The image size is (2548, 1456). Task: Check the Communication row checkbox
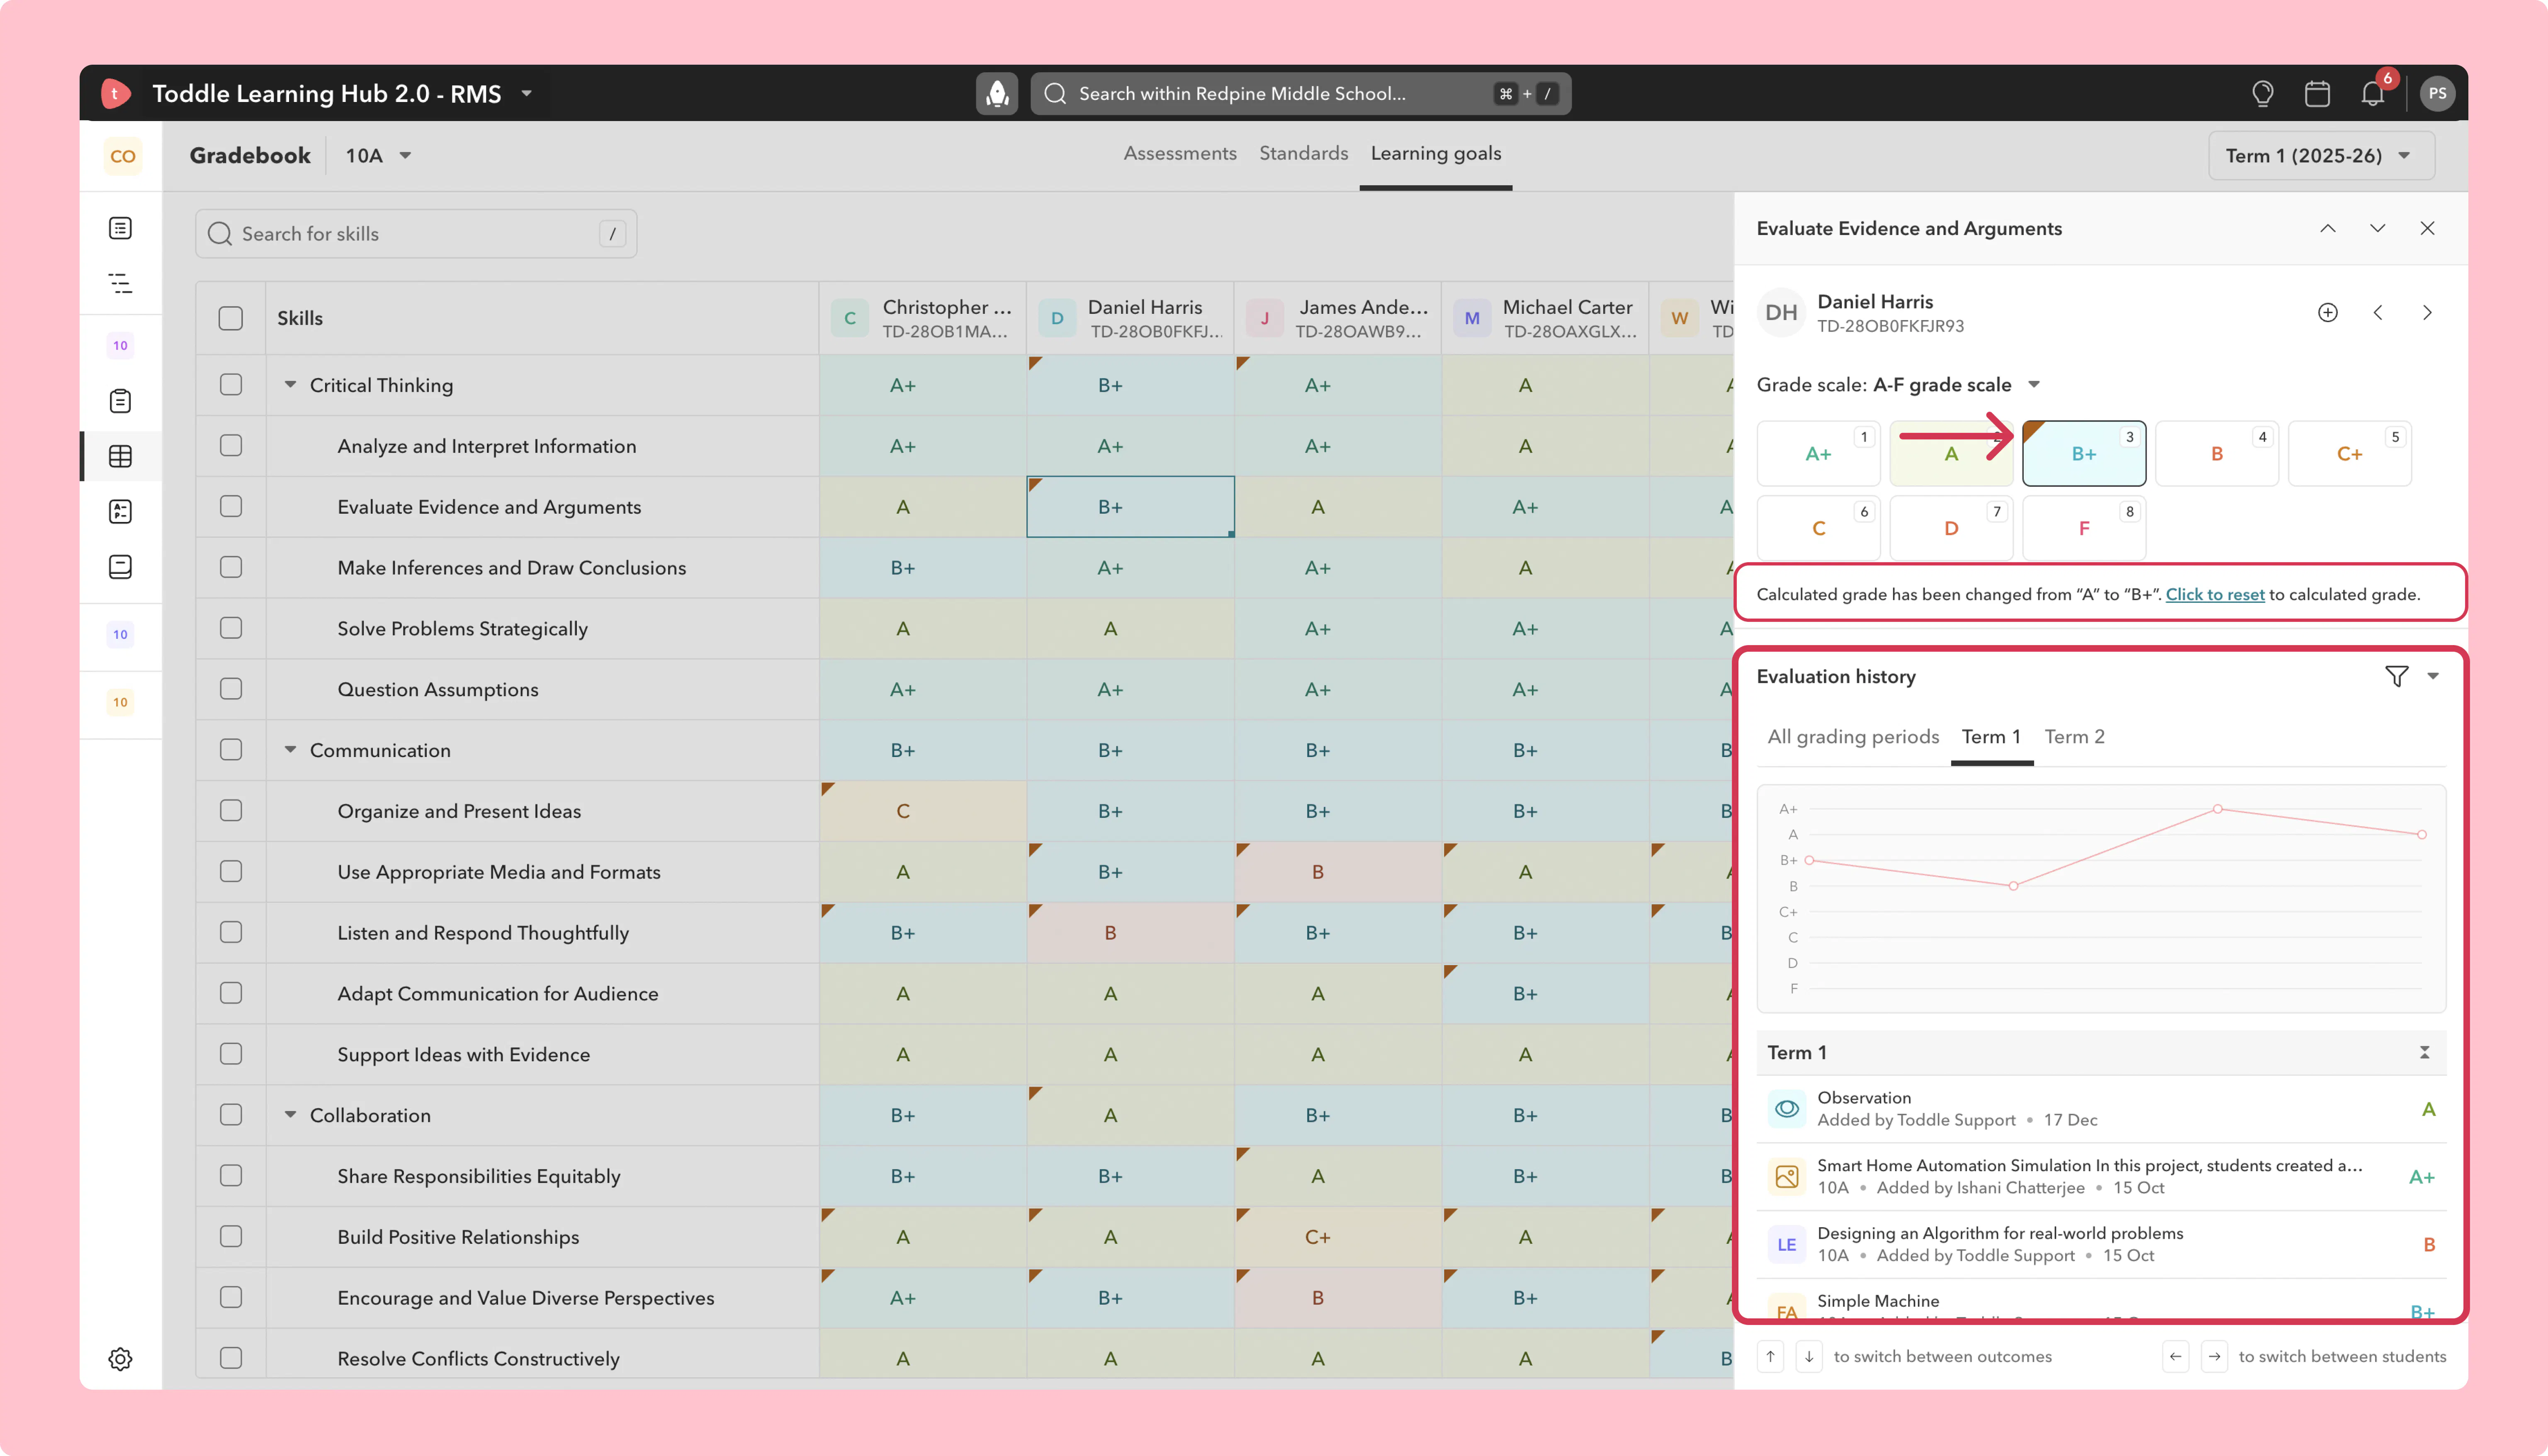(x=231, y=750)
